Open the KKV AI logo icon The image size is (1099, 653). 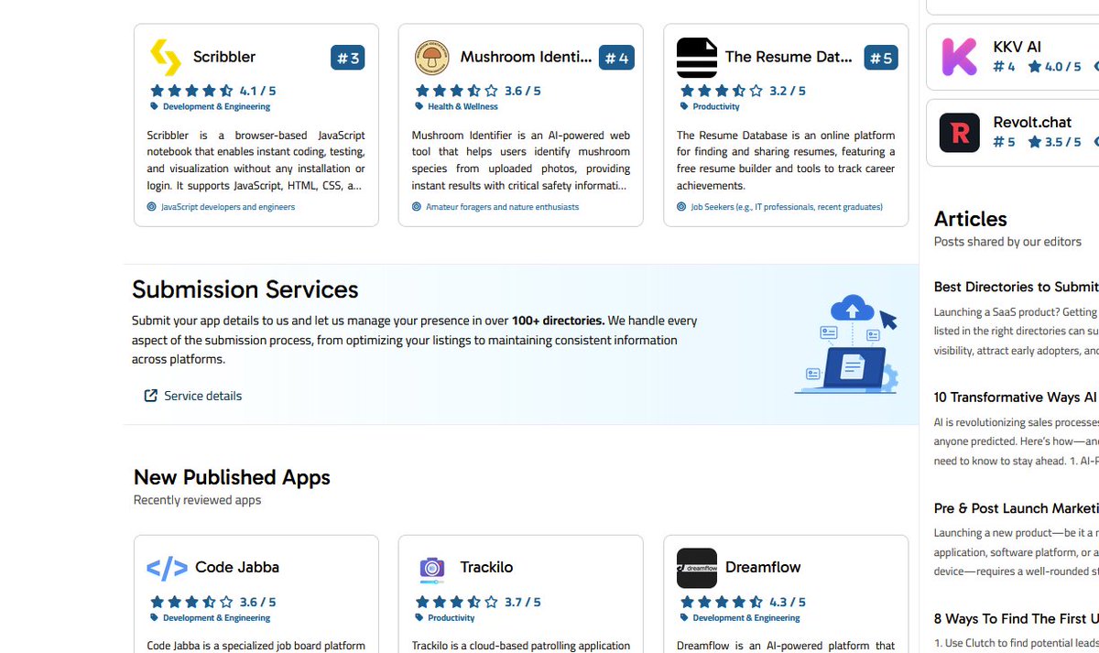click(959, 57)
